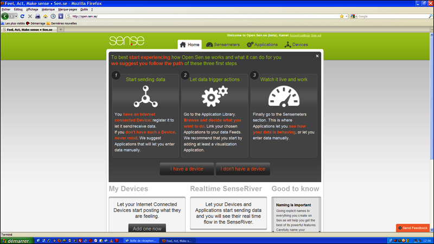This screenshot has height=244, width=434.
Task: Click the search magnifier icon
Action: (430, 16)
